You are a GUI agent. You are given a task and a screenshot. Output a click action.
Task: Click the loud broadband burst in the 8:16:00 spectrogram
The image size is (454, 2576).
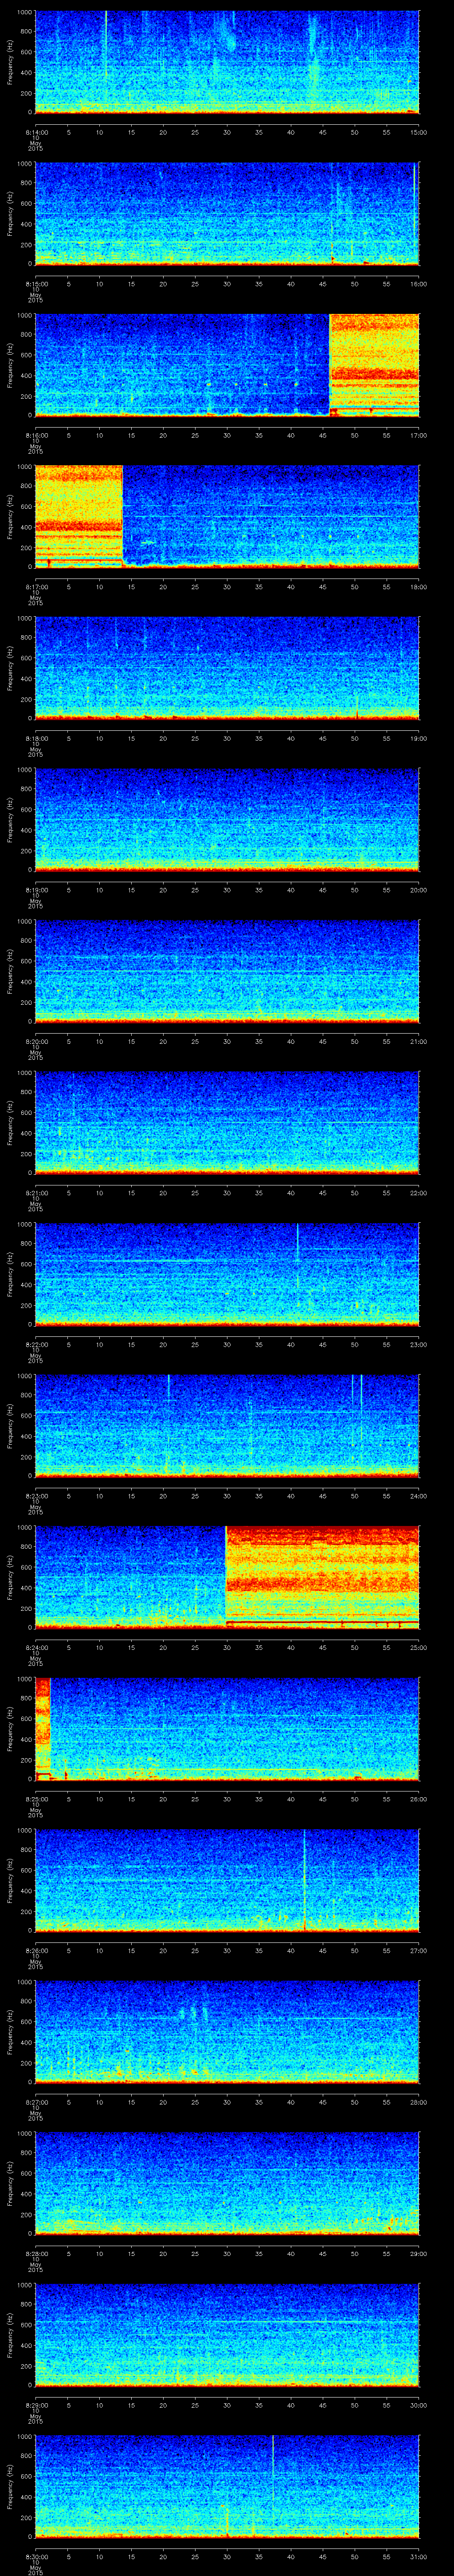coord(374,365)
